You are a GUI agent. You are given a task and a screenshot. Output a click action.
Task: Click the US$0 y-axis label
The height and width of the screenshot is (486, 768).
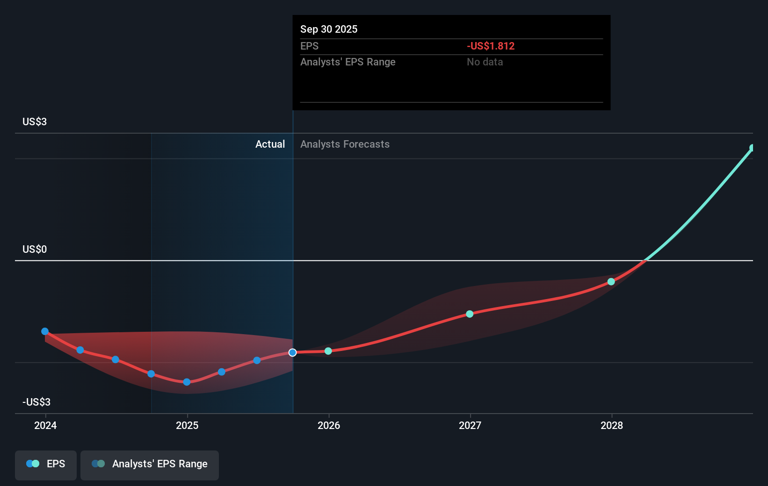(x=35, y=250)
